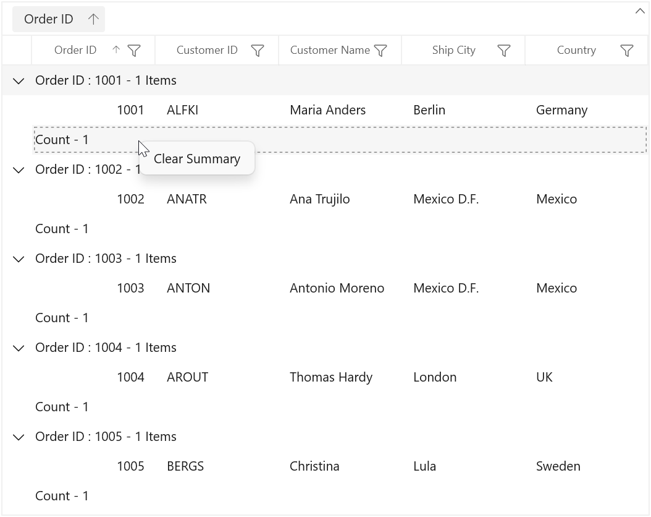The image size is (651, 517).
Task: Click the Count summary row under 1002
Action: pos(340,229)
